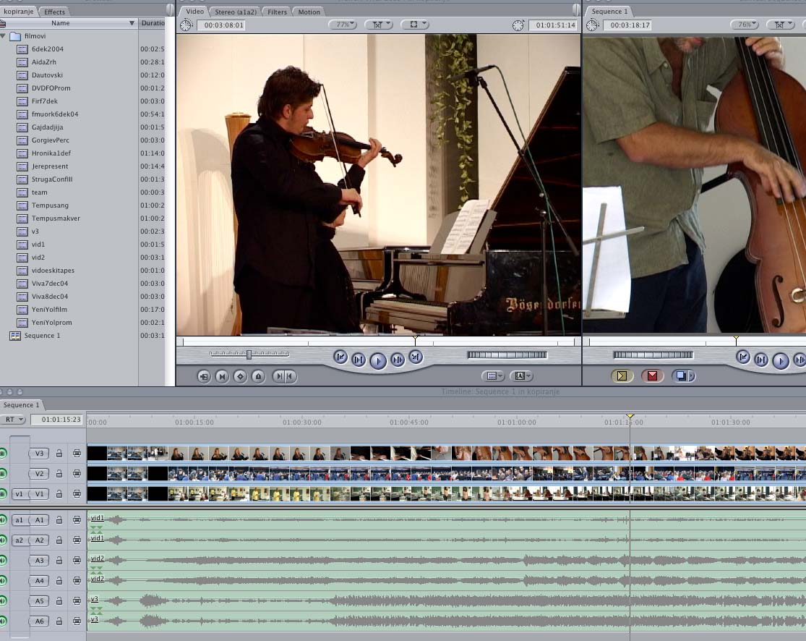The image size is (806, 641).
Task: Click Mark Out button in Viewer
Action: 291,377
